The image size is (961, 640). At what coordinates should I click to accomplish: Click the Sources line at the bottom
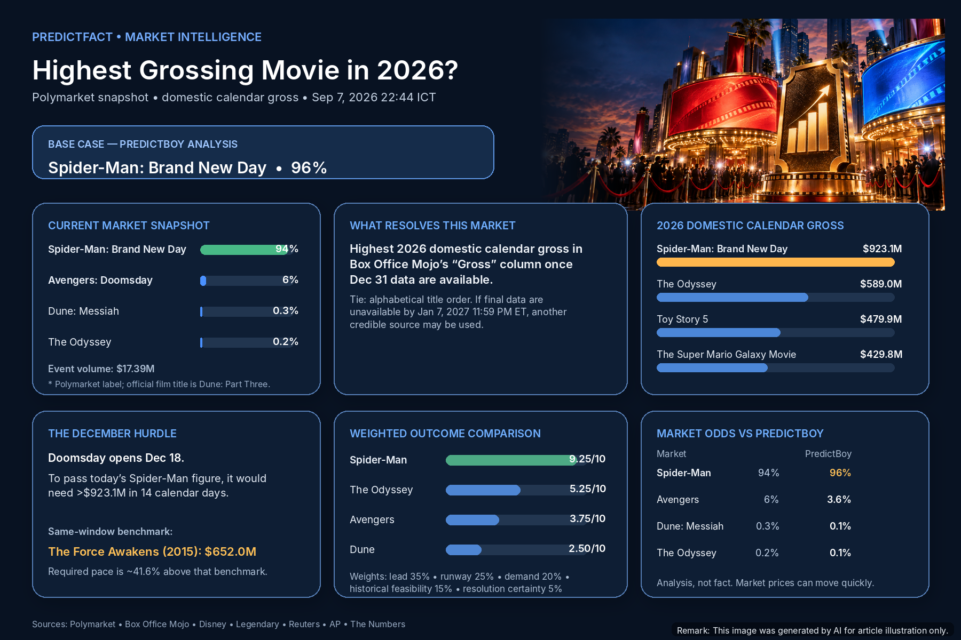point(218,624)
